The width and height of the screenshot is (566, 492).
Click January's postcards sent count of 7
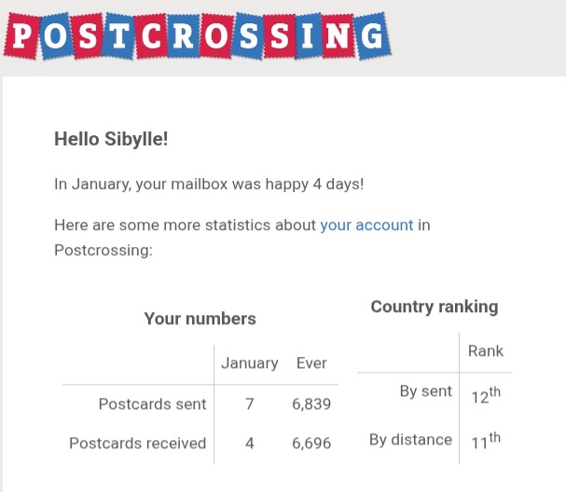point(249,404)
